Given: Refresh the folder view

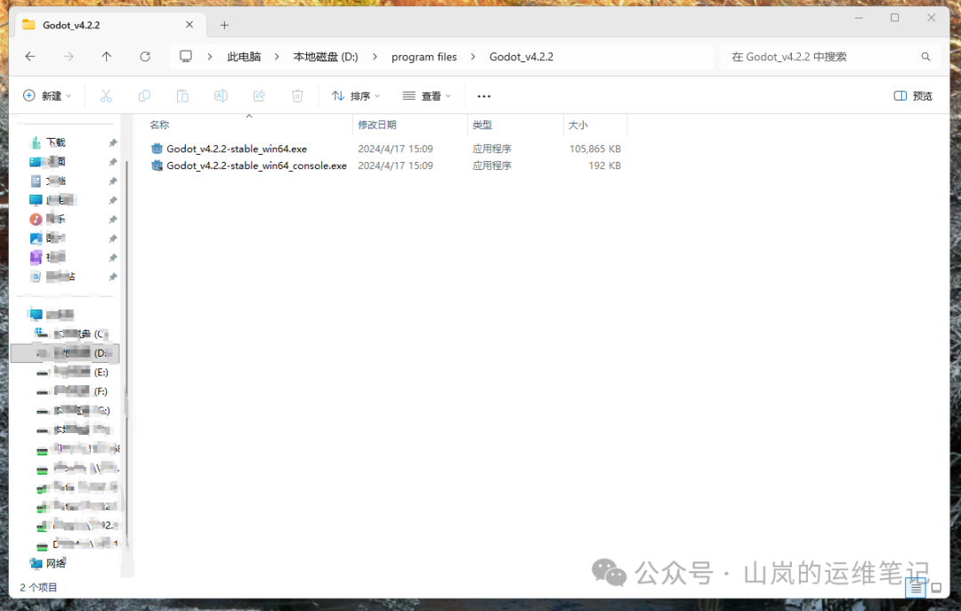Looking at the screenshot, I should click(145, 56).
